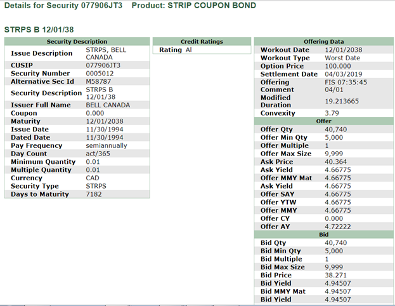Click the Convexity value 3.79

332,113
